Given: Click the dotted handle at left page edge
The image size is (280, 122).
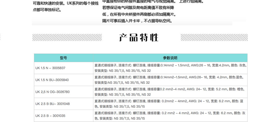Looking at the screenshot, I should pos(1,37).
